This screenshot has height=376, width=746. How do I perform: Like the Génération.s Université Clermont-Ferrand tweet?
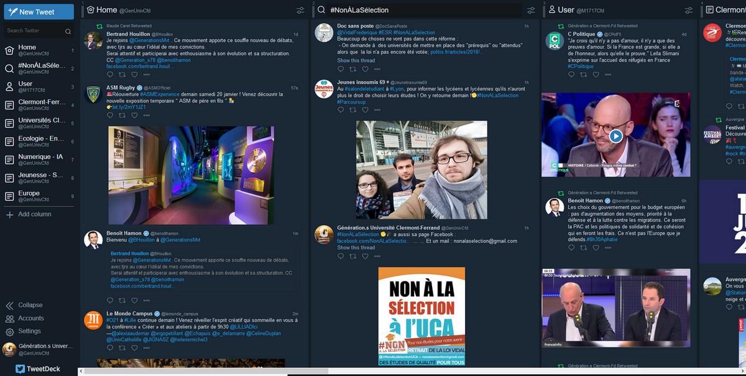[x=365, y=256]
